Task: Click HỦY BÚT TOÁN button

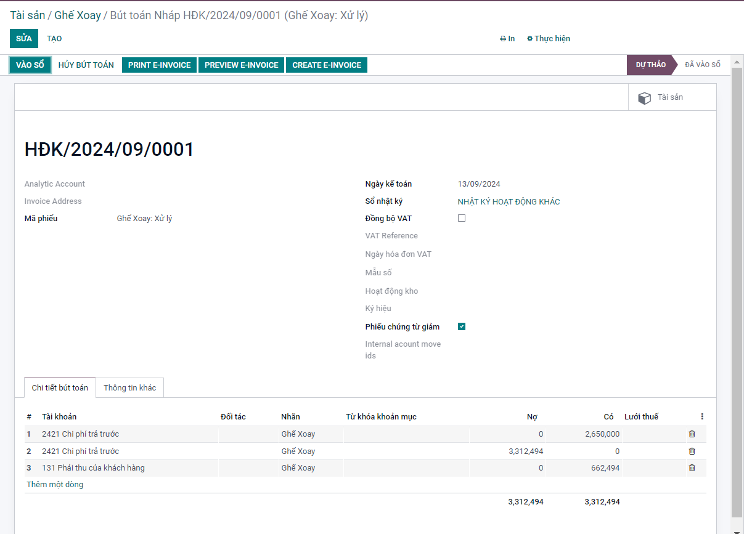Action: [86, 65]
